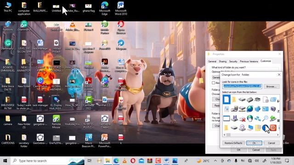
Task: Click the taskbar search box
Action: click(x=48, y=161)
